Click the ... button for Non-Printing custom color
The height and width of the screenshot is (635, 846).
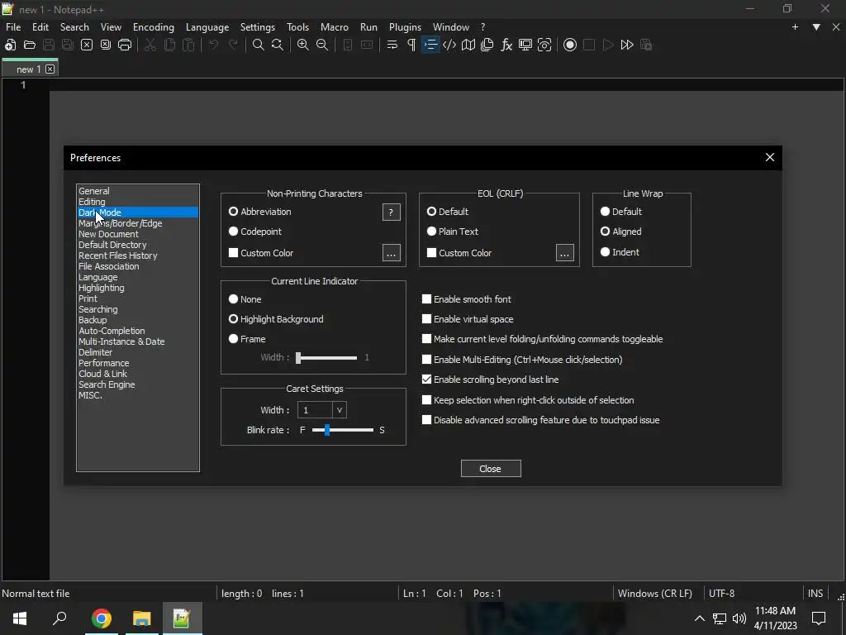(x=391, y=253)
